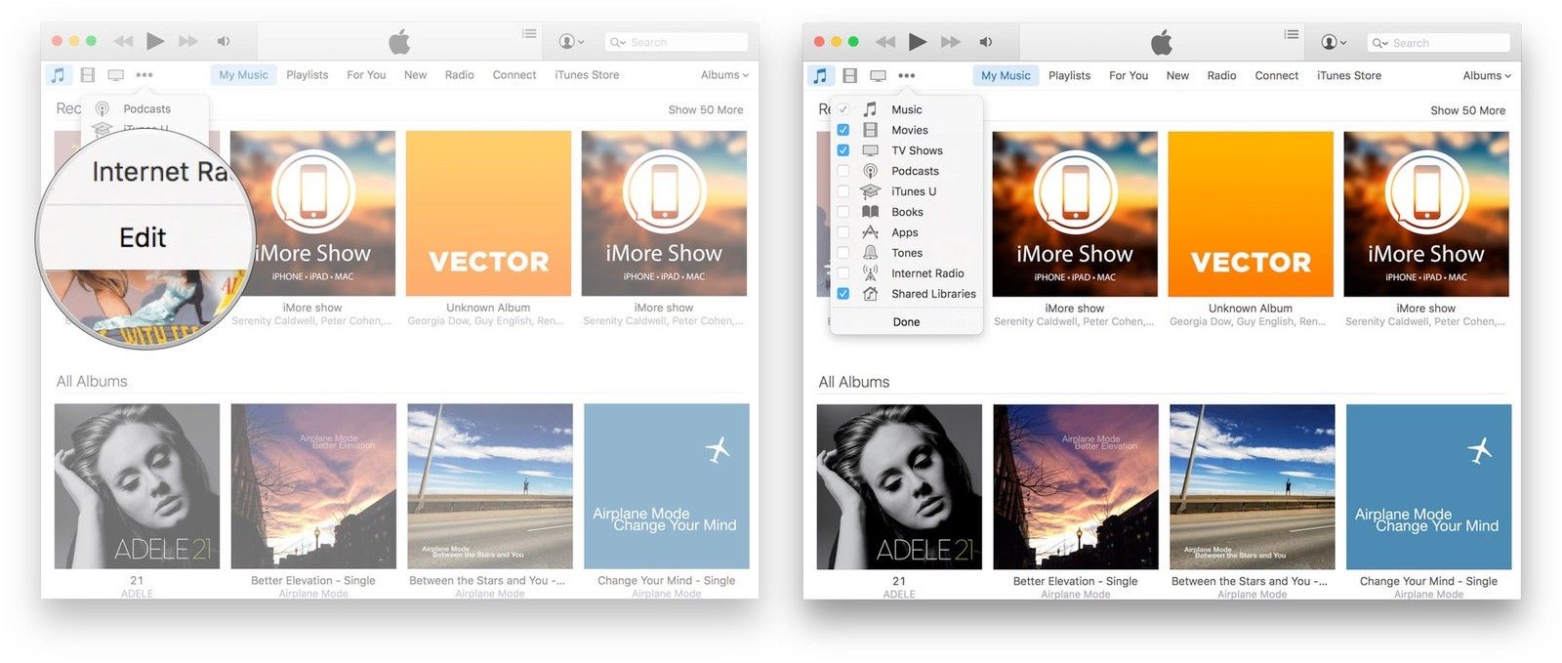Viewport: 1562px width, 663px height.
Task: Enable the Podcasts checkbox in the media list
Action: pos(843,171)
